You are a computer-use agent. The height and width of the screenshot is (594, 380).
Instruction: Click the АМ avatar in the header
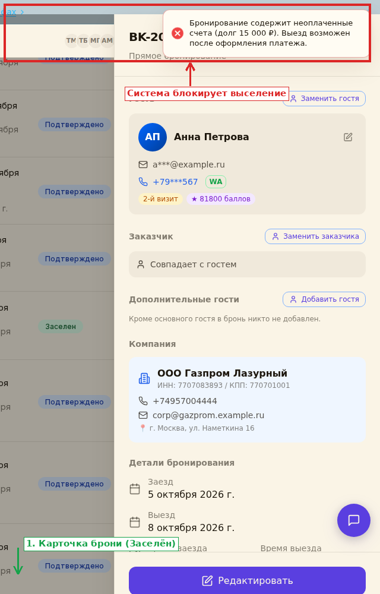(107, 40)
